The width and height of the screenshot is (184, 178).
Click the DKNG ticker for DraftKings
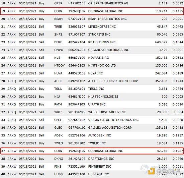pos(59,159)
